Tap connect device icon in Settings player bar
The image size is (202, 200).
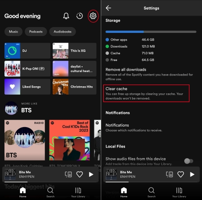click(x=169, y=174)
